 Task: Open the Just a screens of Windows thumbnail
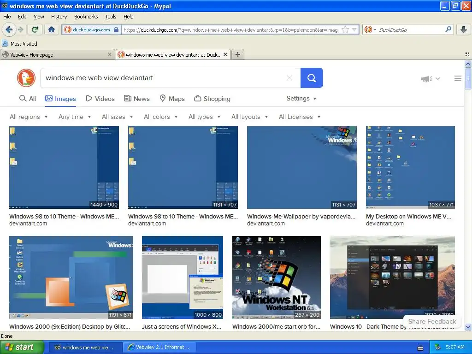(x=183, y=277)
